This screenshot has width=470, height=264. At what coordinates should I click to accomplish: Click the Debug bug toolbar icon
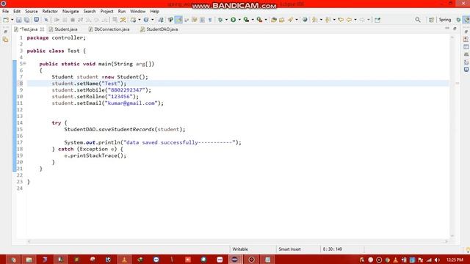220,20
